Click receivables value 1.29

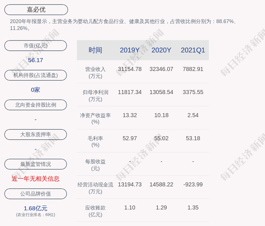(x=161, y=207)
